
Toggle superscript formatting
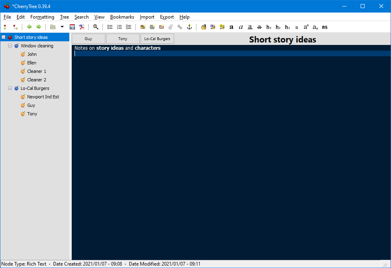coord(306,27)
